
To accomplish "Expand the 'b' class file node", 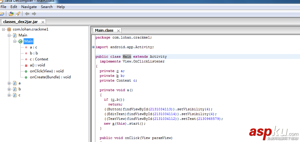I will tap(9, 89).
